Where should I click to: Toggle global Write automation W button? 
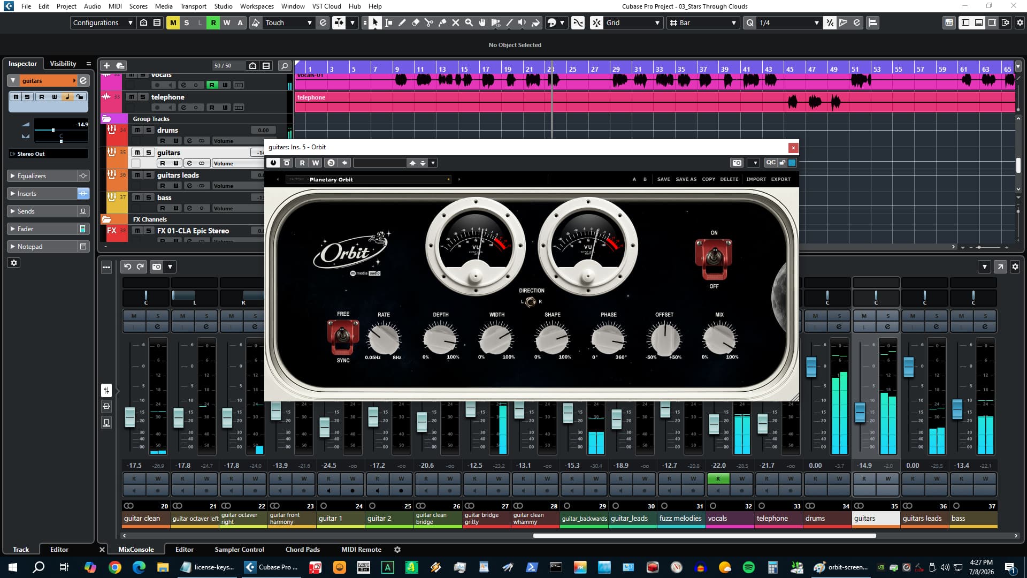click(226, 22)
